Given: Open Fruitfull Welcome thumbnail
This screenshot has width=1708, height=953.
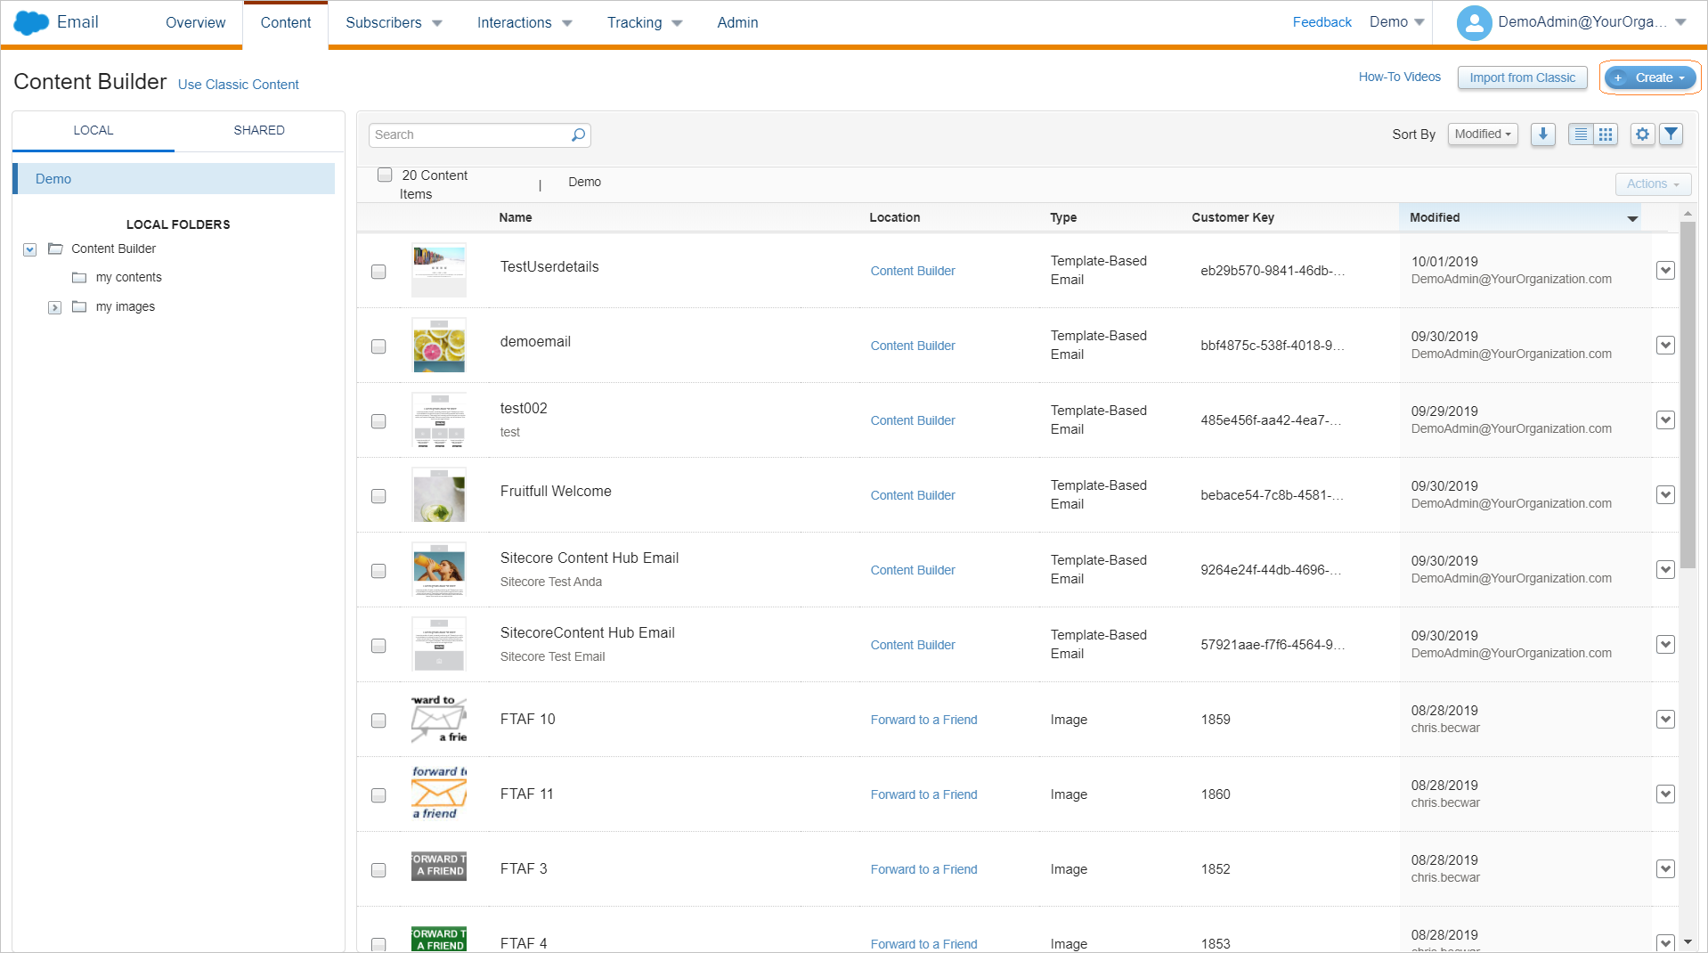Looking at the screenshot, I should [x=439, y=495].
